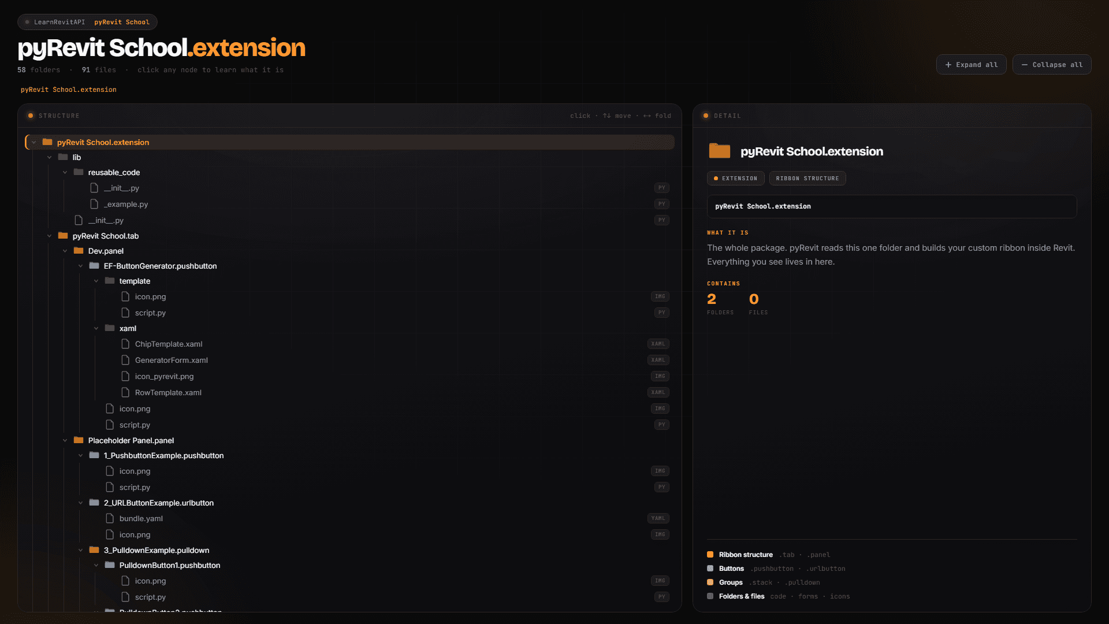
Task: Click the 3_PulldownExample.pulldown folder icon
Action: 94,549
